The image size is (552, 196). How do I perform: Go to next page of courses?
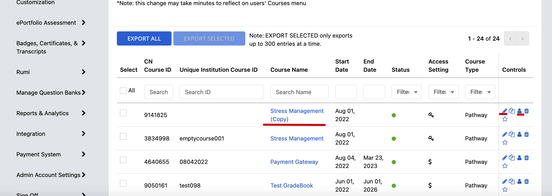(x=523, y=39)
